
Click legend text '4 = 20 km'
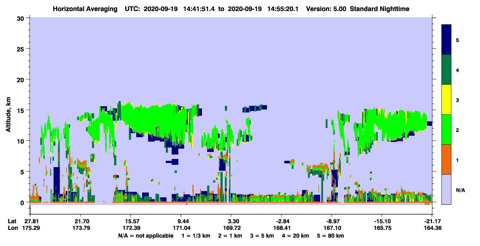[x=296, y=236]
